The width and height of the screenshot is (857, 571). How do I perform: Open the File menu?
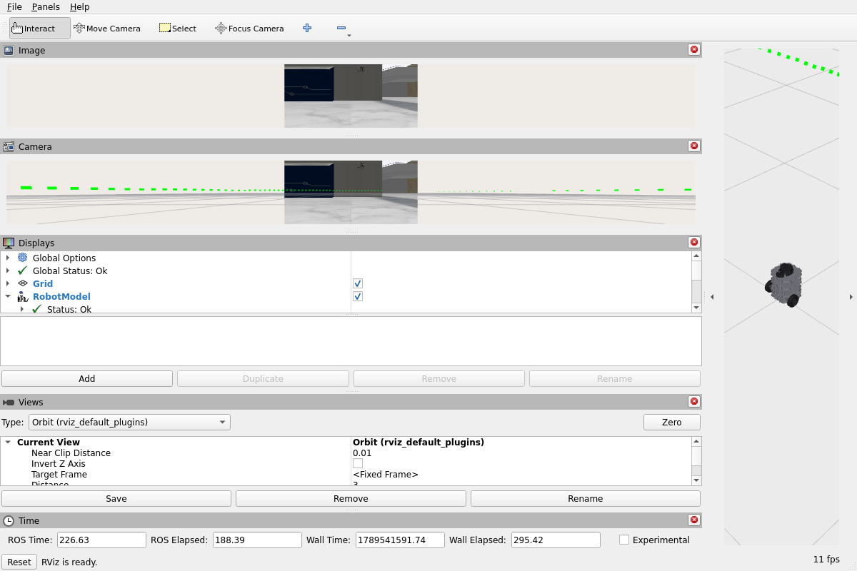point(14,6)
